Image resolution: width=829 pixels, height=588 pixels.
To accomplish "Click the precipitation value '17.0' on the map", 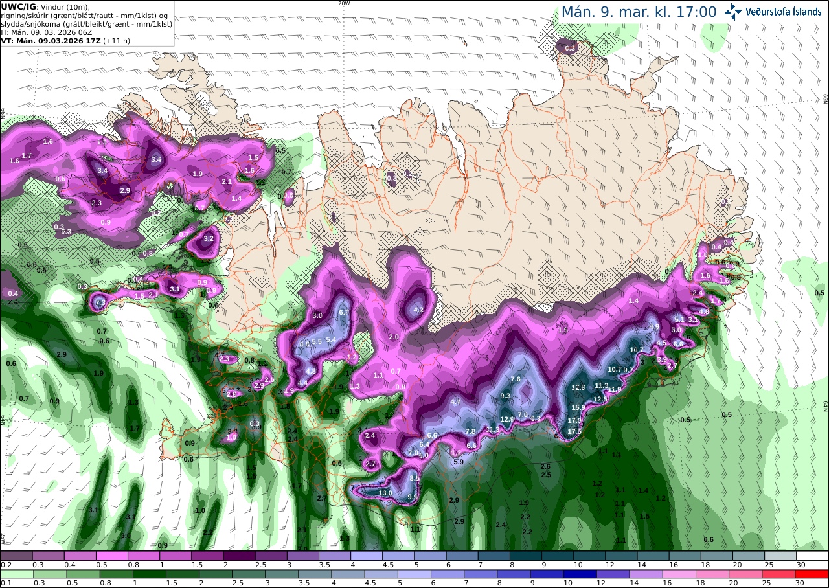I will click(x=574, y=421).
